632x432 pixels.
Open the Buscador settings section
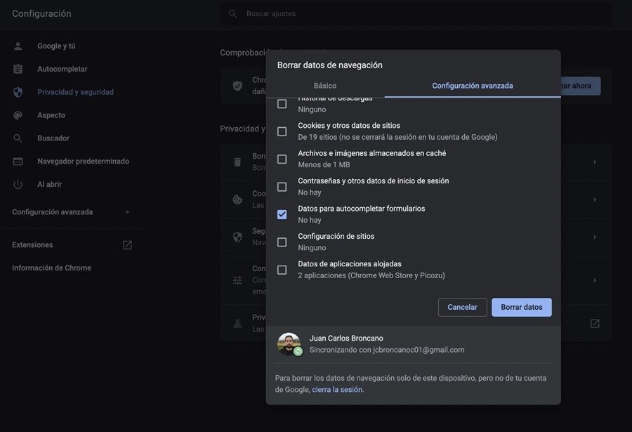tap(53, 138)
